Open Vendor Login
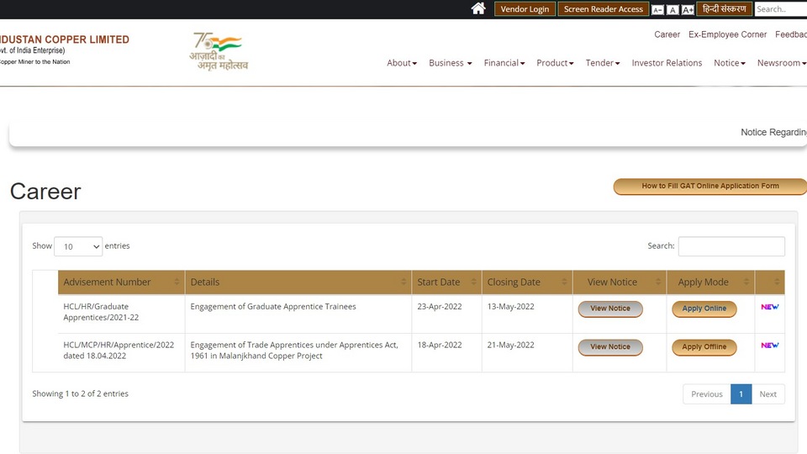This screenshot has height=454, width=807. click(x=525, y=8)
